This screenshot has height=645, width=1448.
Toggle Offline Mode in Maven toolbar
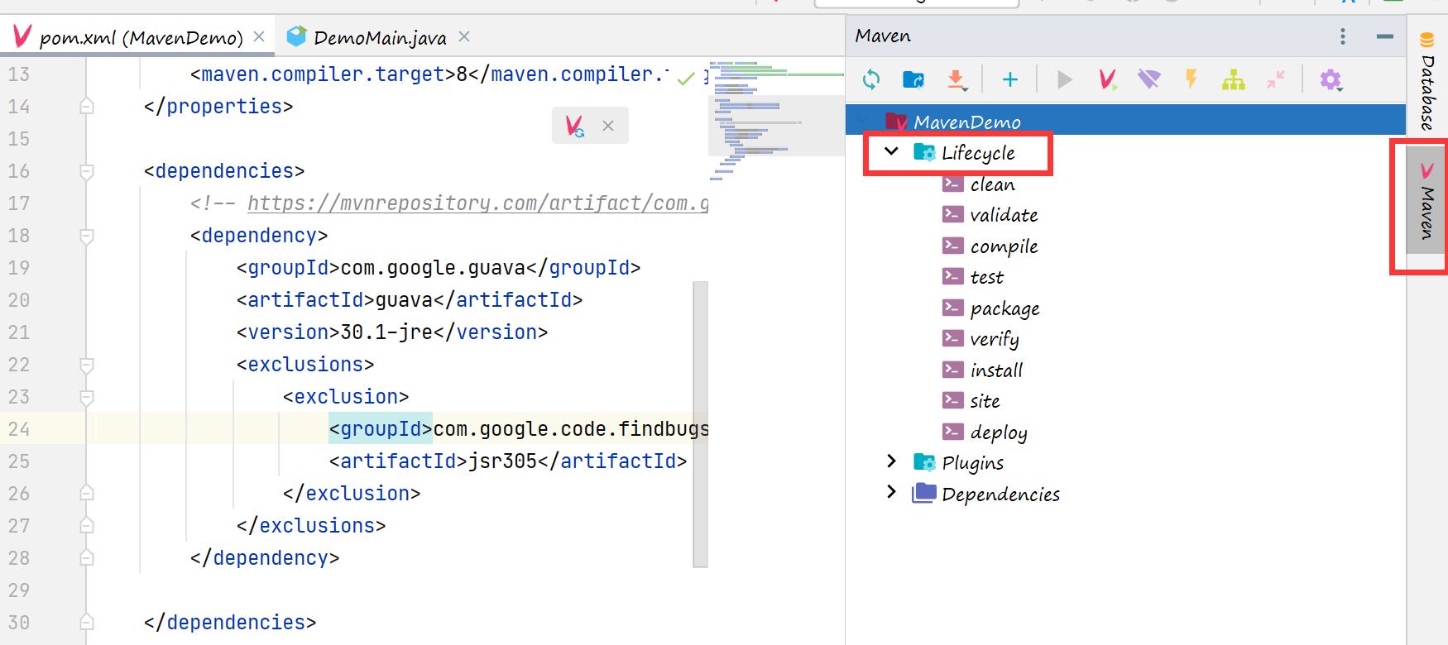(x=1149, y=79)
